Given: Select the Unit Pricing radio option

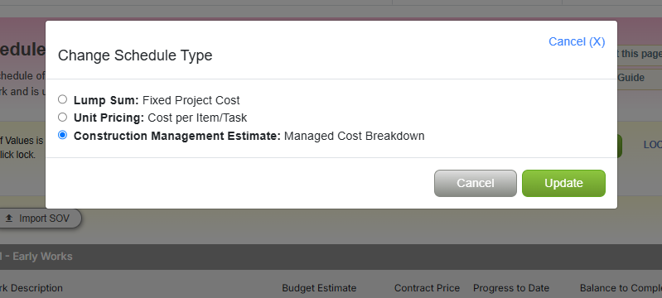Looking at the screenshot, I should (x=62, y=117).
